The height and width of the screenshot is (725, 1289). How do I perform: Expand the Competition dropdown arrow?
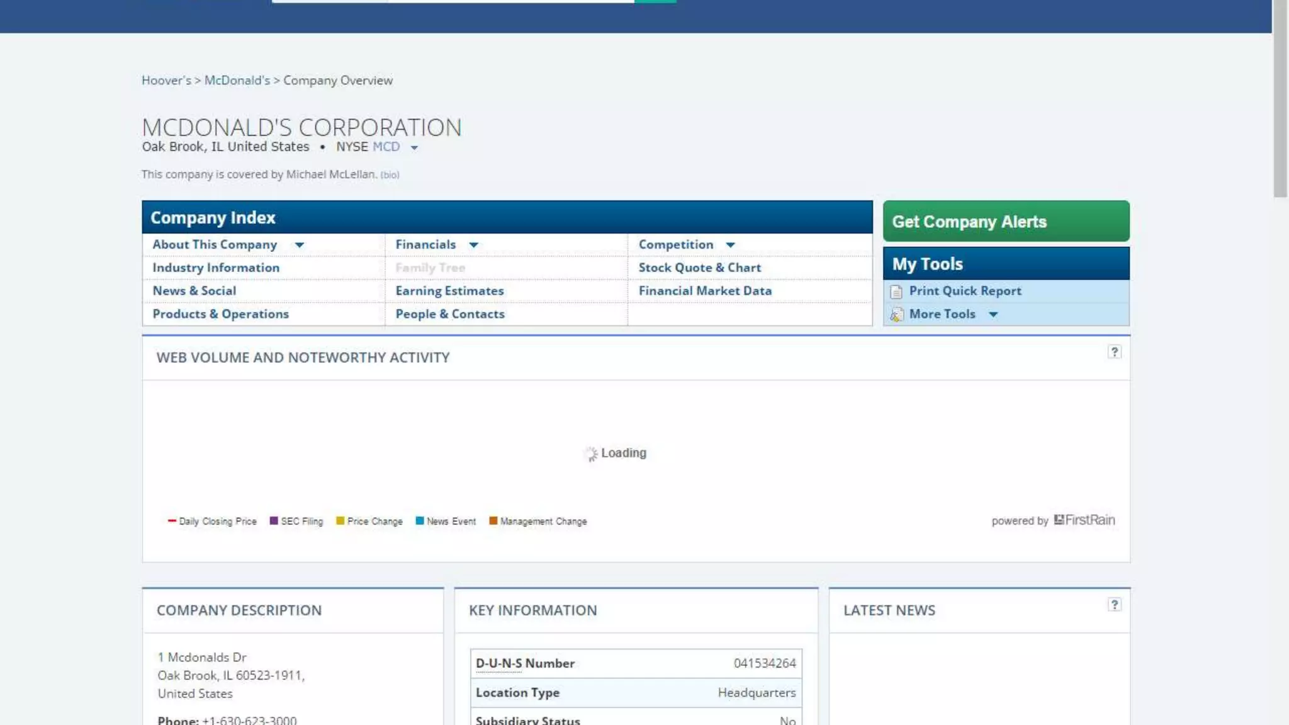coord(730,245)
